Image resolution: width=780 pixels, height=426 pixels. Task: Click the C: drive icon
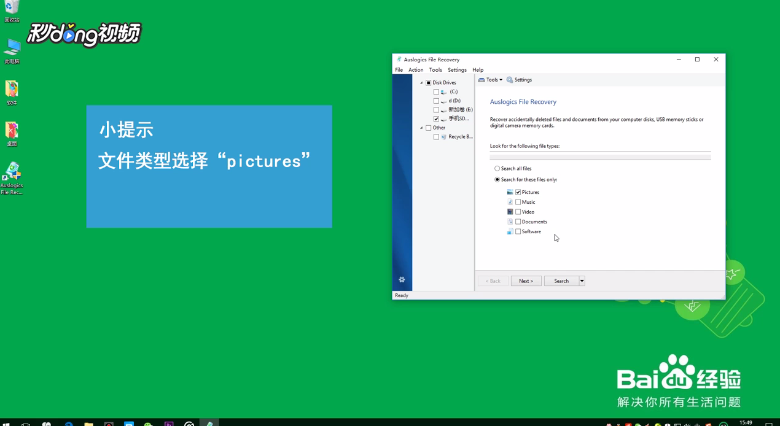(443, 92)
